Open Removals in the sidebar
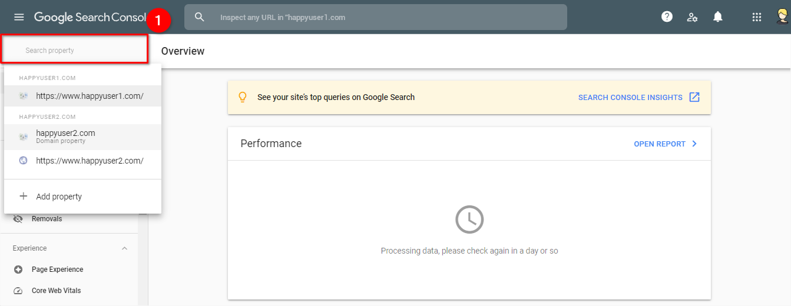This screenshot has height=306, width=791. coord(47,219)
